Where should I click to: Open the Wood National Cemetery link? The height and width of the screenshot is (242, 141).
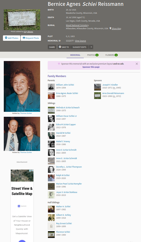[x=77, y=25]
